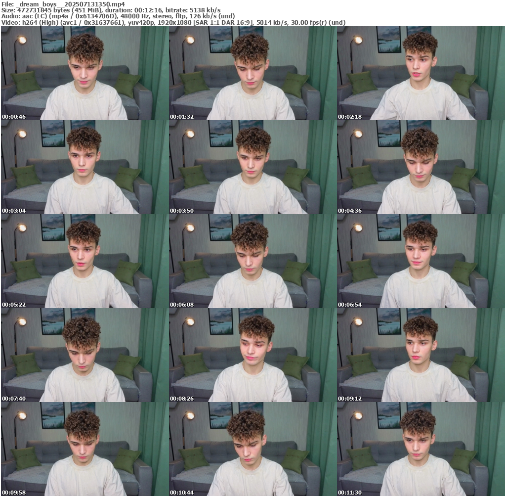The width and height of the screenshot is (506, 496).
Task: Open the frame marked 00:10:44
Action: point(253,449)
